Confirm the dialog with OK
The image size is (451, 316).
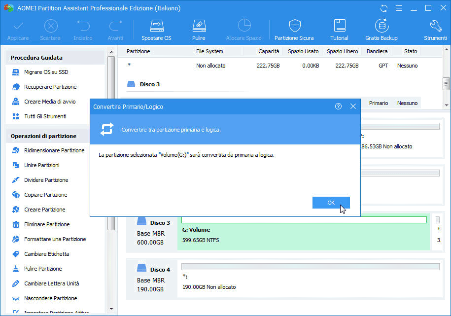[x=331, y=203]
